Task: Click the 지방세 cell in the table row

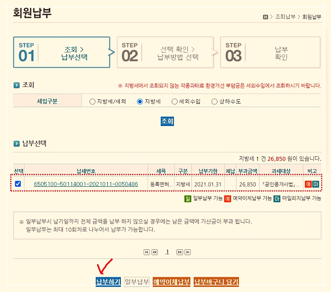Action: click(x=183, y=184)
